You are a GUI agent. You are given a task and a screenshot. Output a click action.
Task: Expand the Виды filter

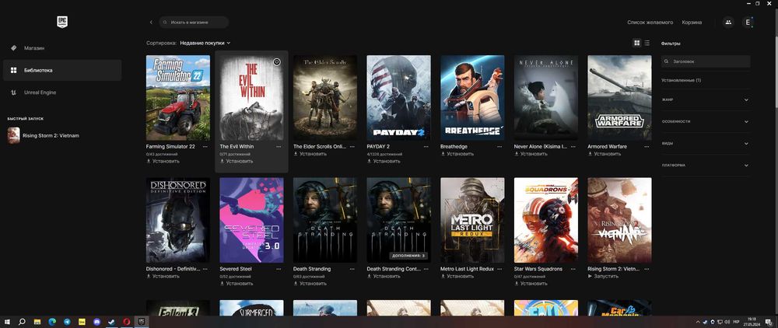(706, 143)
